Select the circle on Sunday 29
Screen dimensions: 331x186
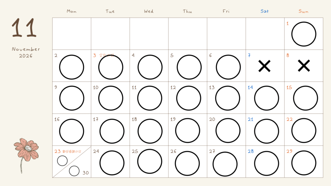coord(304,163)
